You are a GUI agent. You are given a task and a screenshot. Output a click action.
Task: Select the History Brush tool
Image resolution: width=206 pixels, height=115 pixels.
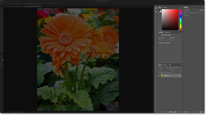tap(2, 29)
